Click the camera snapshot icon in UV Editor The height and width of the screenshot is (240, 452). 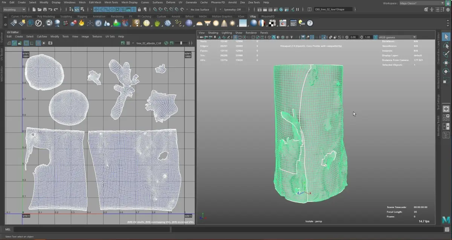(50, 43)
